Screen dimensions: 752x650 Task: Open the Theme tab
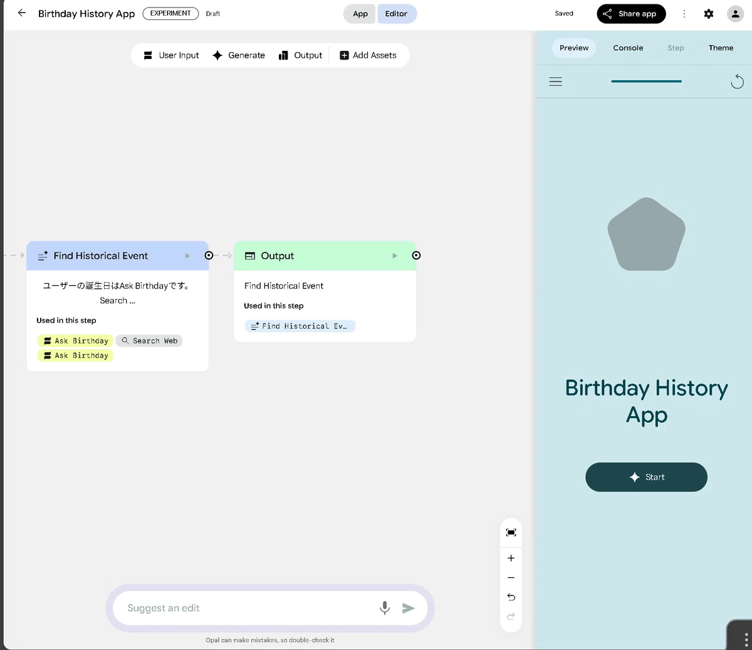pyautogui.click(x=721, y=48)
